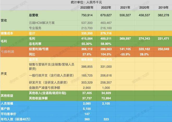Select cell value 279,116

click(x=106, y=33)
